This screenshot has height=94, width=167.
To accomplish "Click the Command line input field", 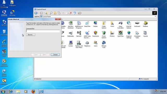I will click(43, 31).
